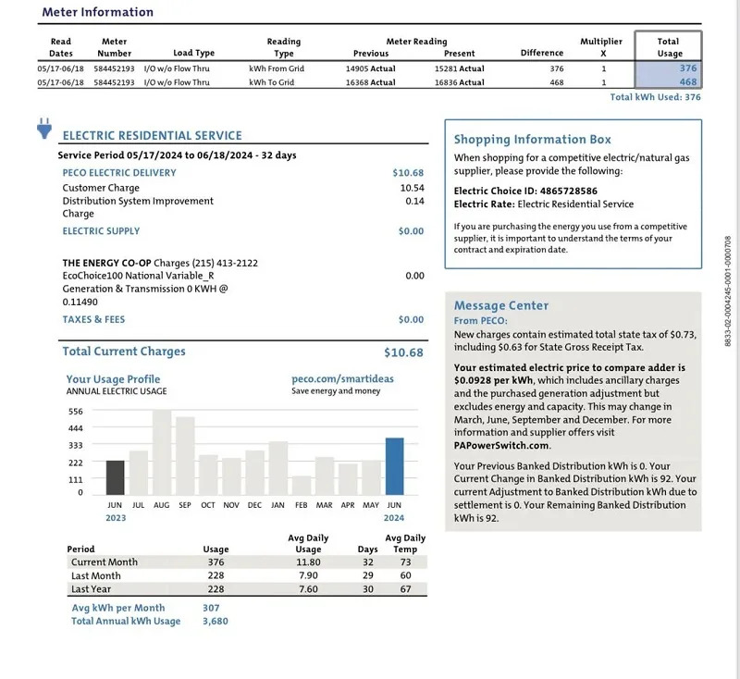Click the Electric Residential Service heading
Image resolution: width=740 pixels, height=679 pixels.
tap(152, 136)
